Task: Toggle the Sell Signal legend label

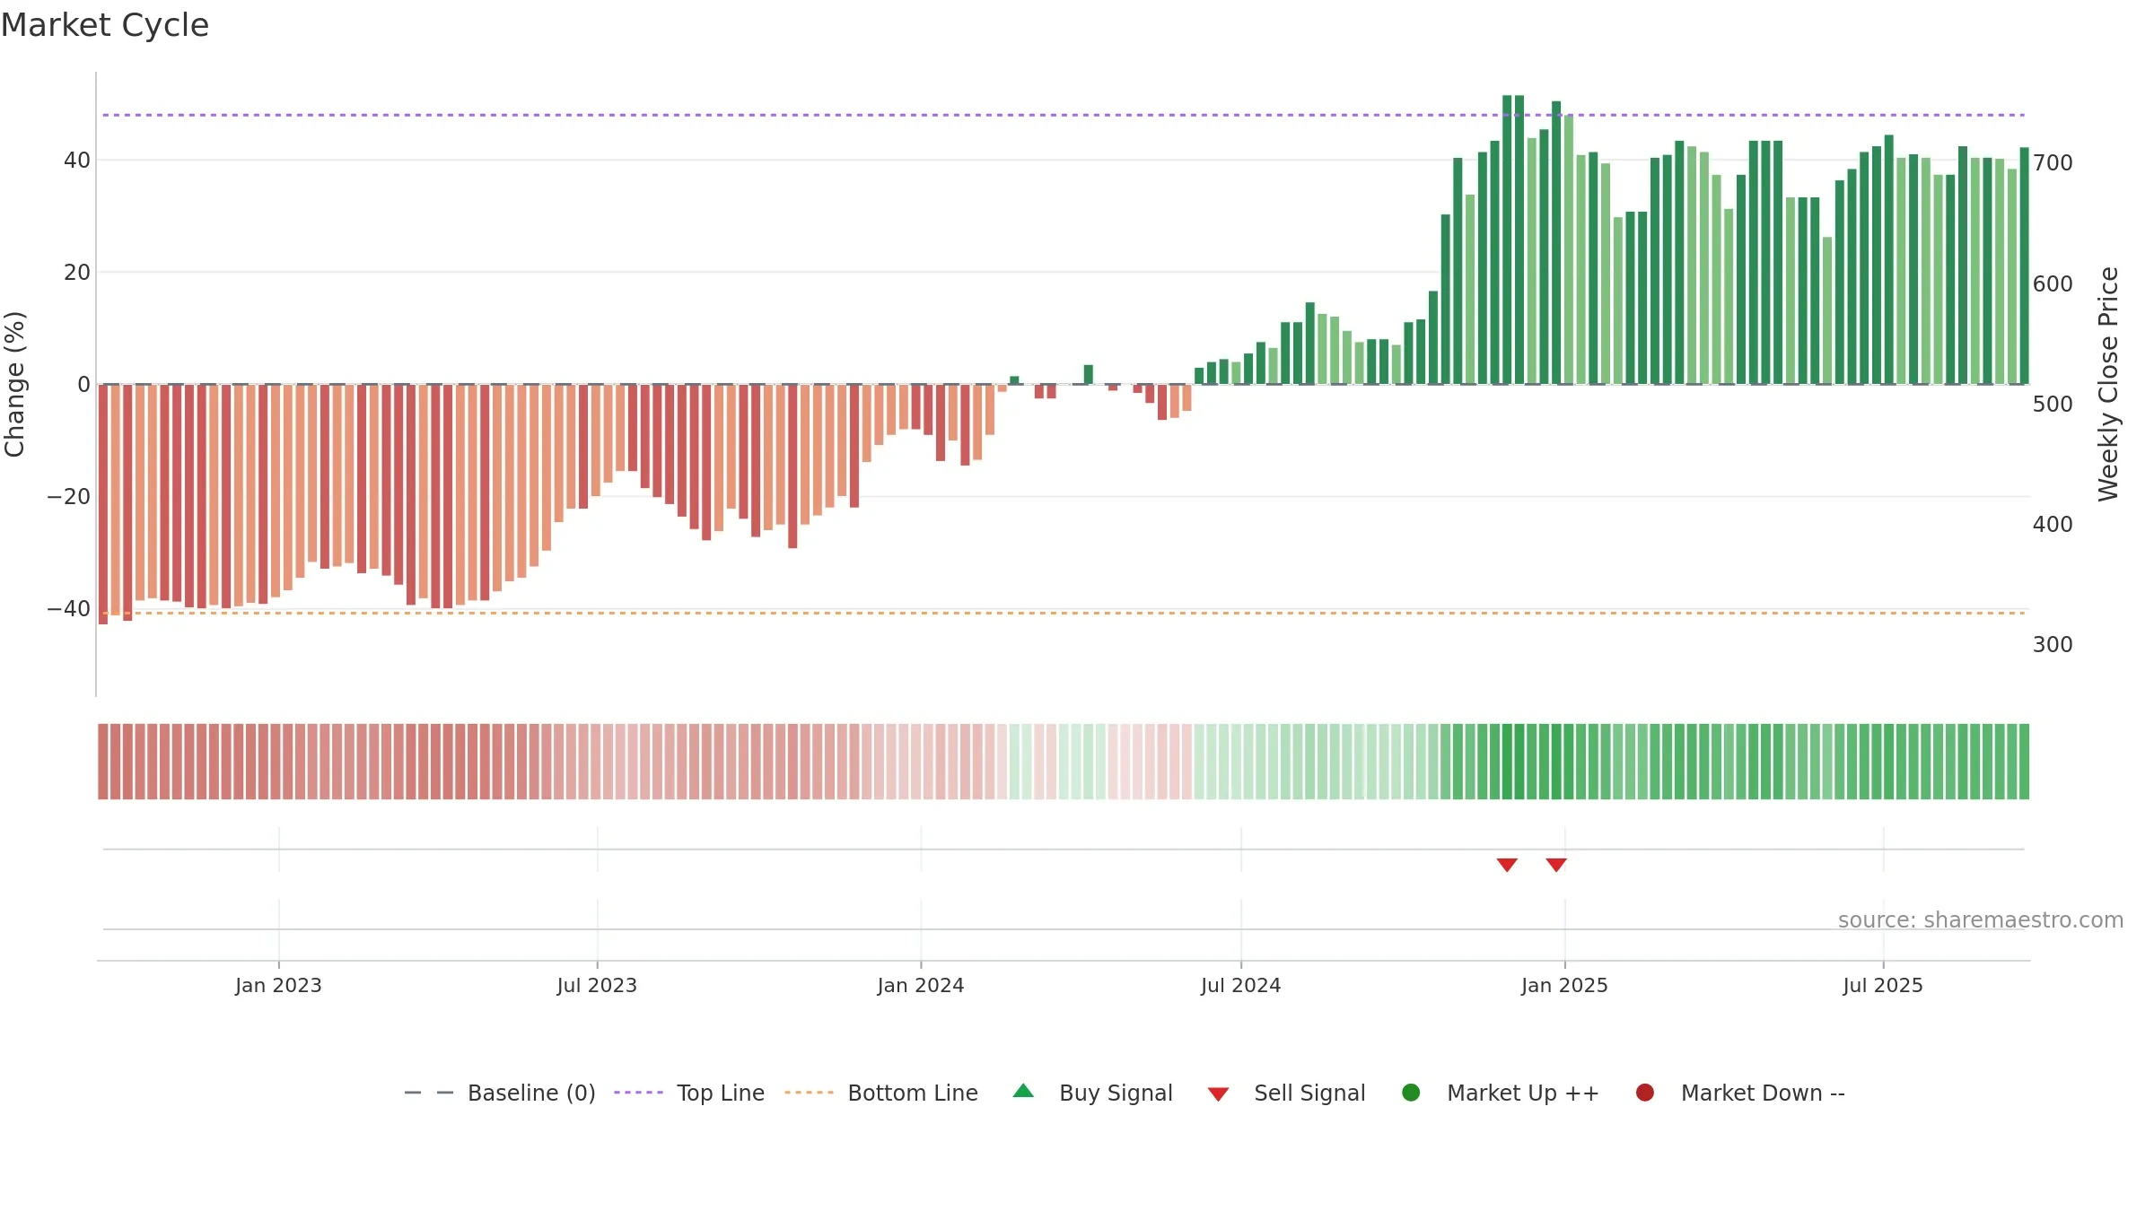Action: click(x=1309, y=1093)
